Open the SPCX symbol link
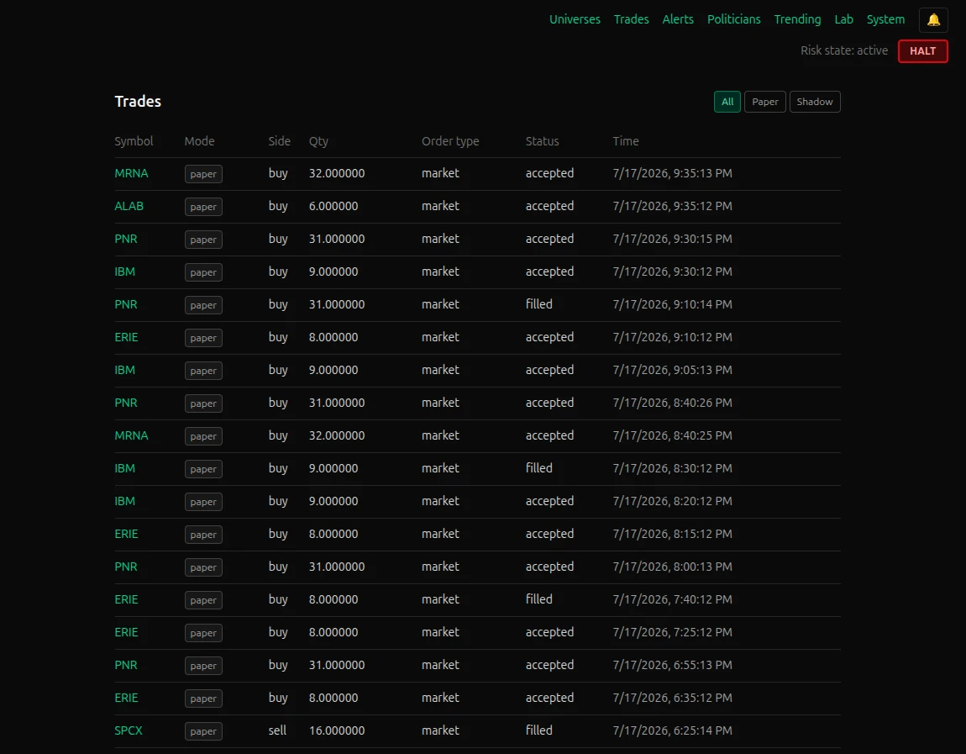 [129, 730]
